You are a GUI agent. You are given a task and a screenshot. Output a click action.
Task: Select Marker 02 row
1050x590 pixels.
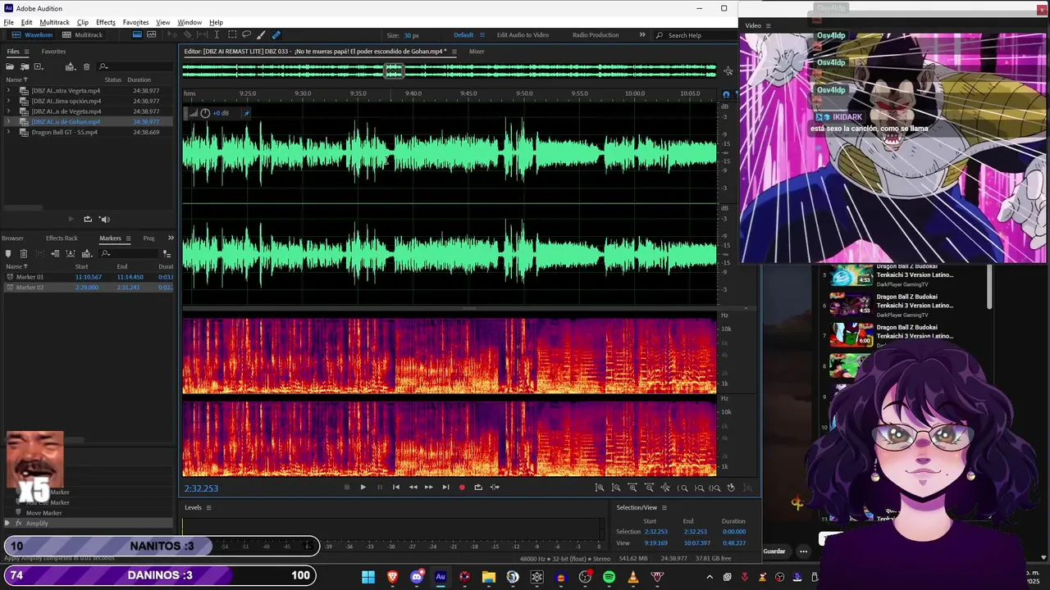[89, 288]
